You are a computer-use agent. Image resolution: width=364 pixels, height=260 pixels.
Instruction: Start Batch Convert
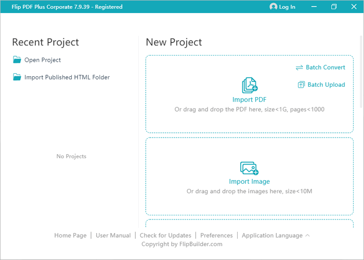[x=325, y=67]
